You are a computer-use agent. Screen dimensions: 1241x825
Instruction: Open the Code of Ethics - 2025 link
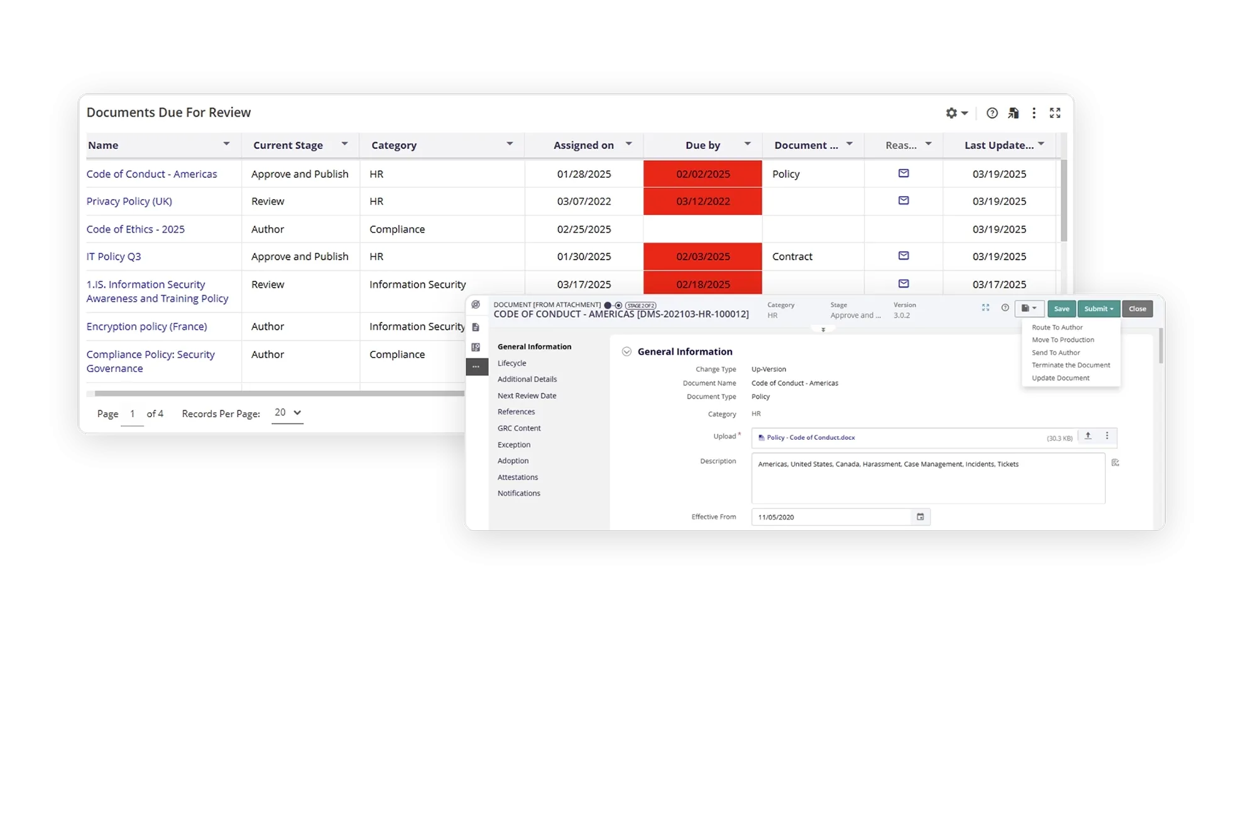[136, 229]
